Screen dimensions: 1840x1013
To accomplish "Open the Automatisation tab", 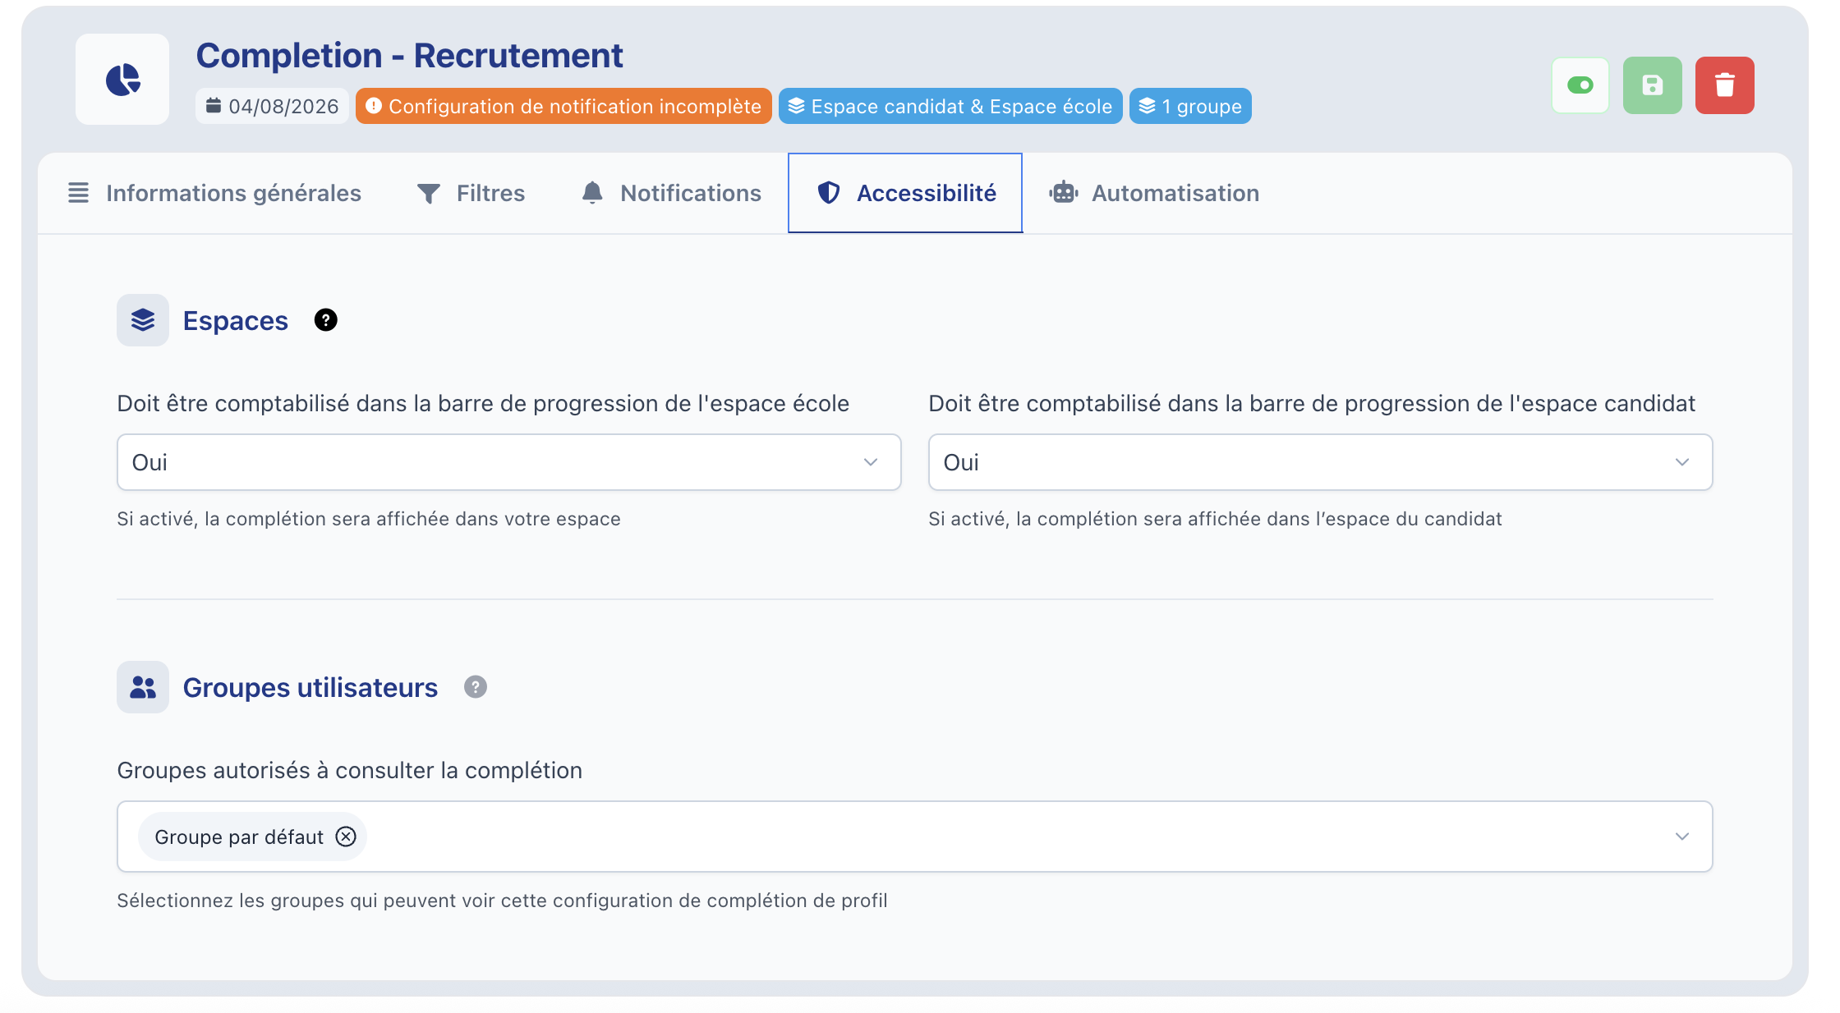I will (x=1153, y=193).
